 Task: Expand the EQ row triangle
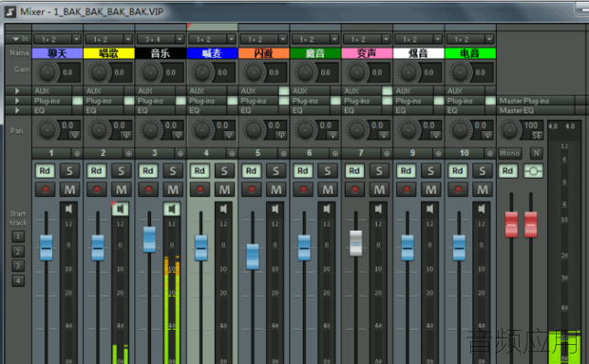coord(17,110)
